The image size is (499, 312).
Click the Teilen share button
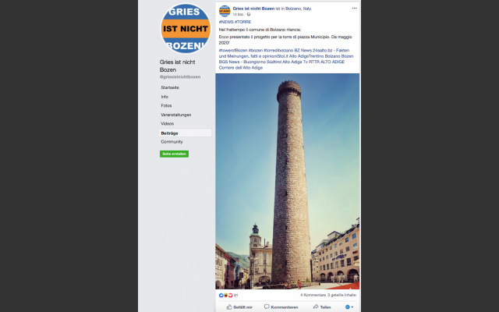(x=322, y=307)
